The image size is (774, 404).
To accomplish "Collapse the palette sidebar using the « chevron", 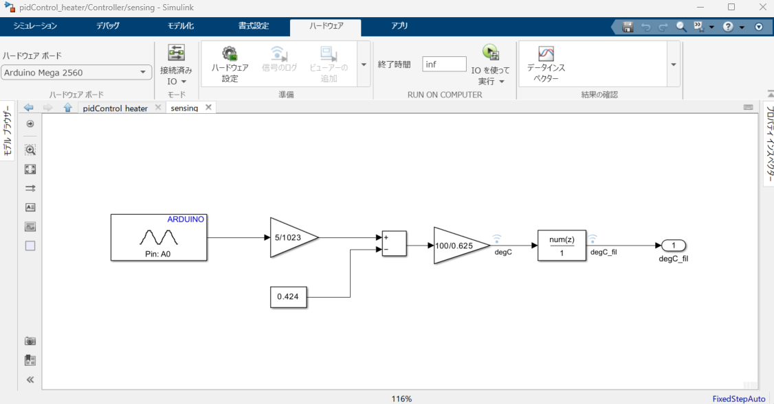I will tap(30, 379).
